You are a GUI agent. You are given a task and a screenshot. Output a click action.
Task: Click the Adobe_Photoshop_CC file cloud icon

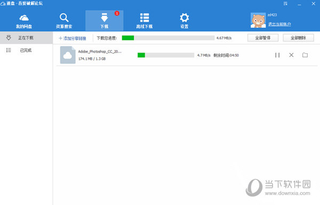[68, 55]
